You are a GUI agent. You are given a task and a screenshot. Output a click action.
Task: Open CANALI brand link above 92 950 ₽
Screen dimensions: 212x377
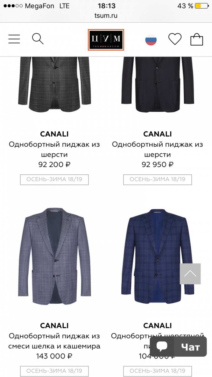(x=158, y=134)
